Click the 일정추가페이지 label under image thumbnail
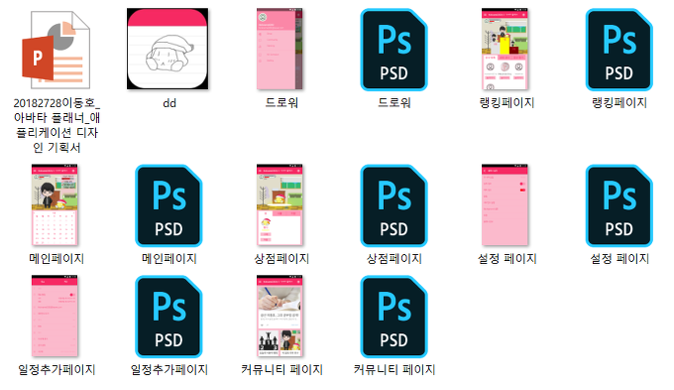674x390 pixels. point(56,369)
